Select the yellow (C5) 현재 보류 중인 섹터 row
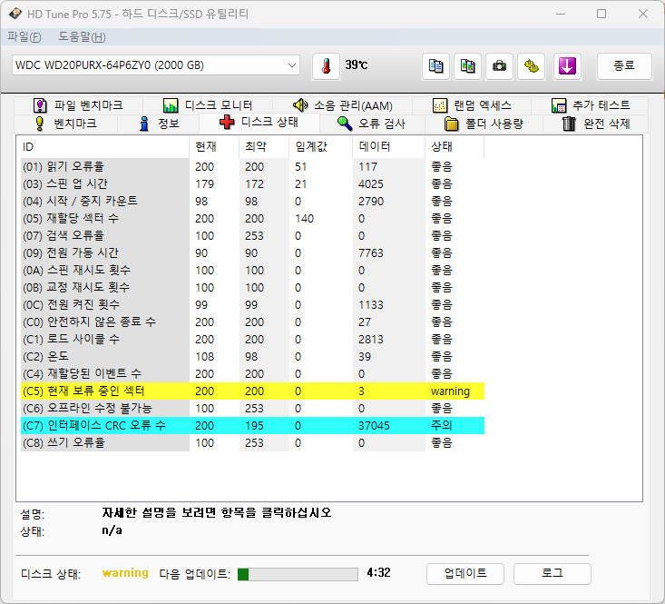 pos(252,391)
